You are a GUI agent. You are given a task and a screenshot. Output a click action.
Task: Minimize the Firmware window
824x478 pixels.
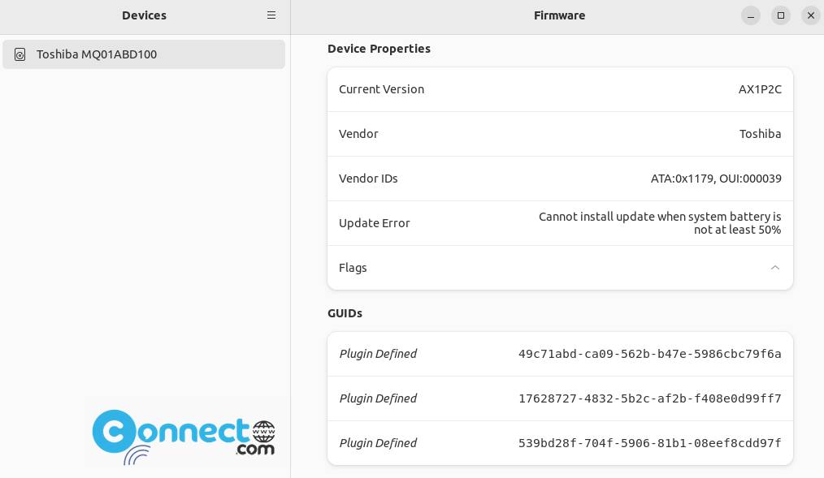[750, 15]
